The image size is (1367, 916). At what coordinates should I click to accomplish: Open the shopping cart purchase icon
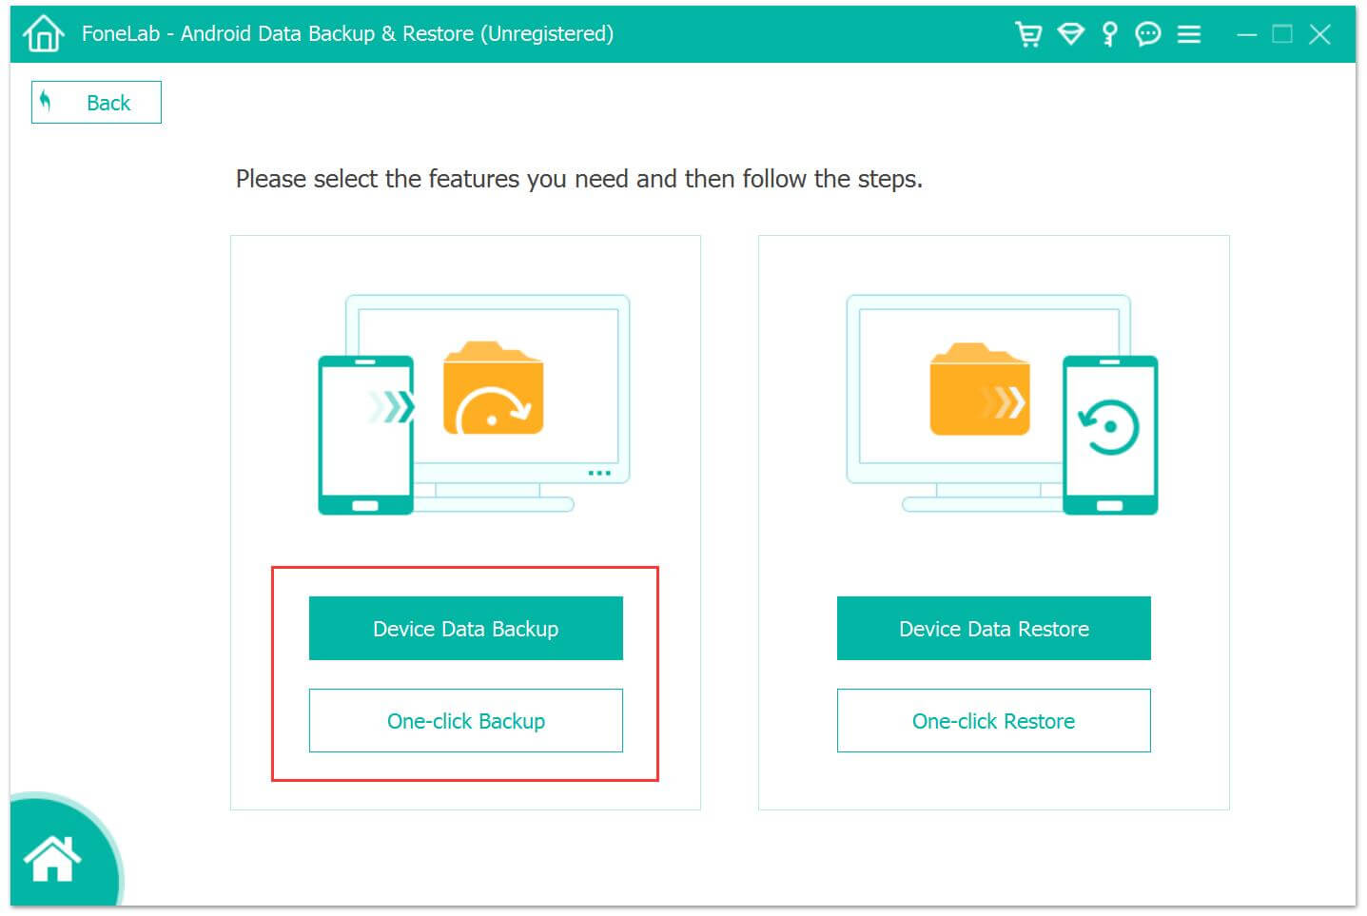click(1028, 34)
